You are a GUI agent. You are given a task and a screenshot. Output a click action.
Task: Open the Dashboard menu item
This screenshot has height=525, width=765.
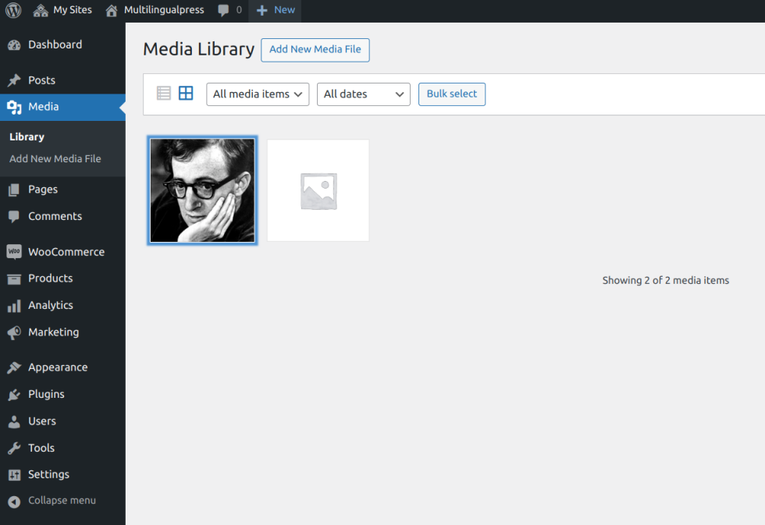(55, 44)
